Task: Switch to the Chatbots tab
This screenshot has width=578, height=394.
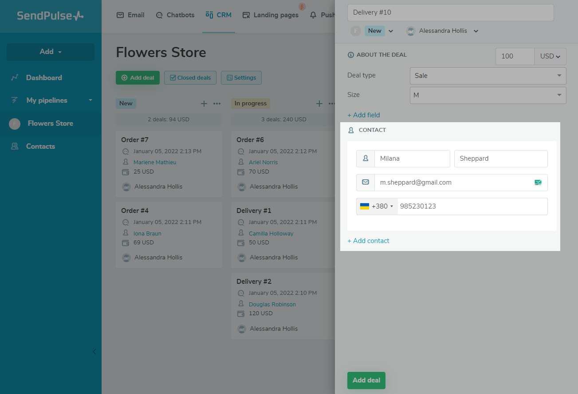Action: click(175, 15)
